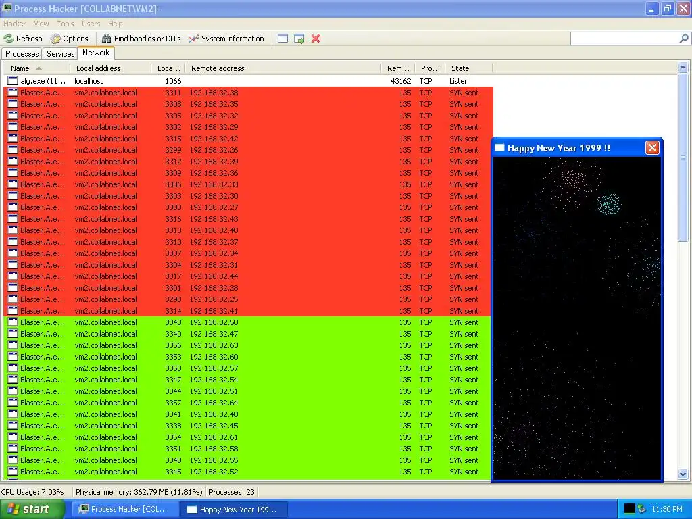The height and width of the screenshot is (519, 692).
Task: Click local port 3316 cell
Action: point(174,219)
